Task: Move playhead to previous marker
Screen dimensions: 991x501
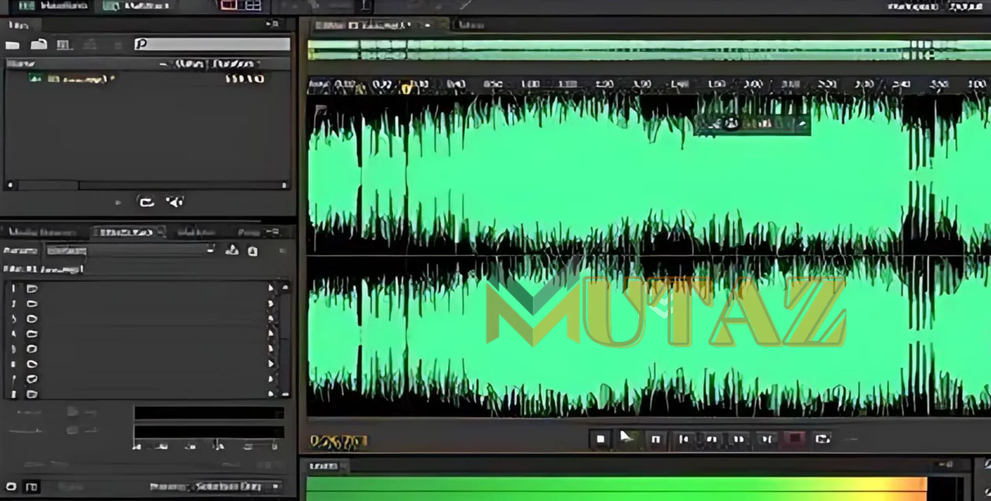Action: coord(684,439)
